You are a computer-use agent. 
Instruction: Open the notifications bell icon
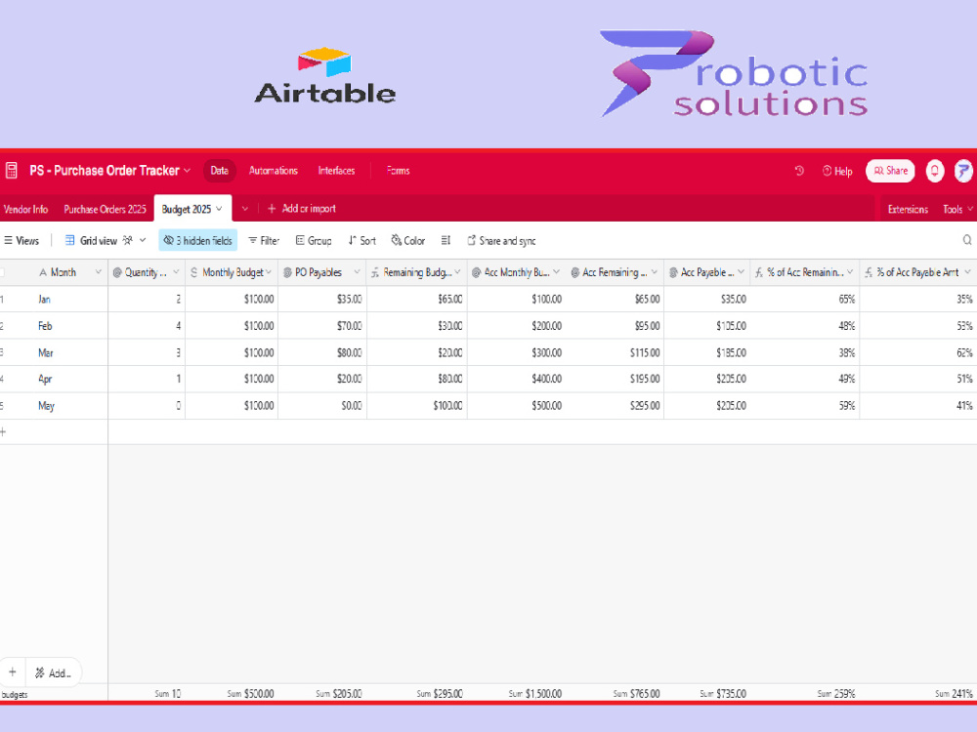pyautogui.click(x=935, y=171)
